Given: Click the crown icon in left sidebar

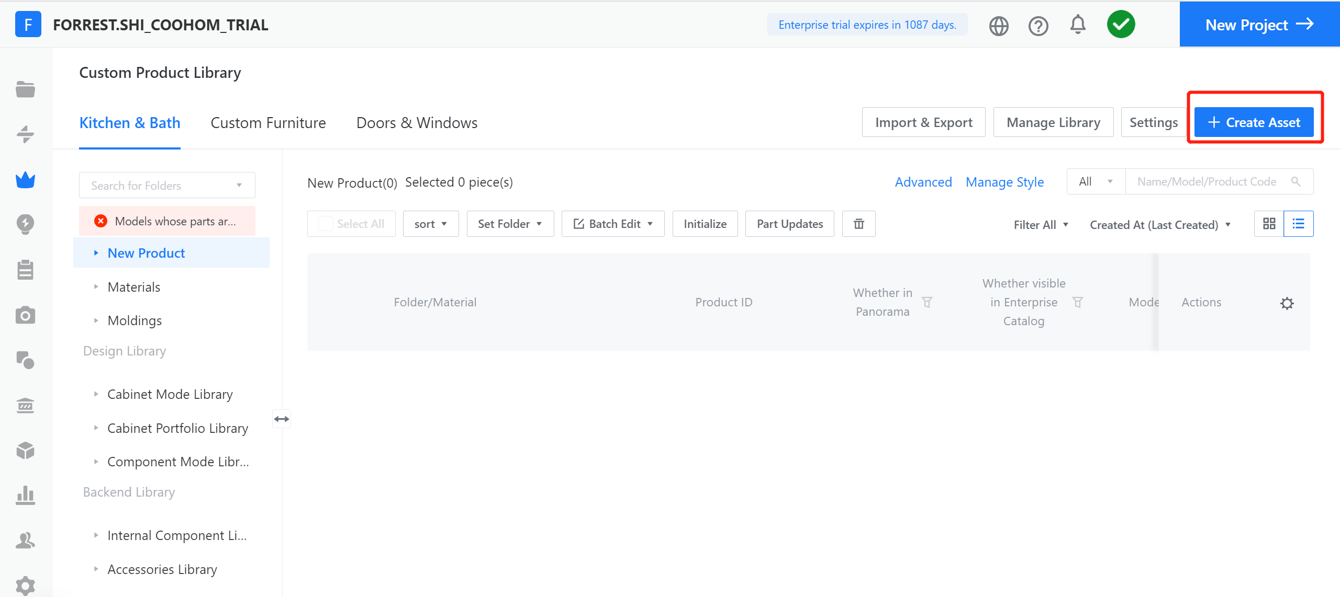Looking at the screenshot, I should 25,180.
